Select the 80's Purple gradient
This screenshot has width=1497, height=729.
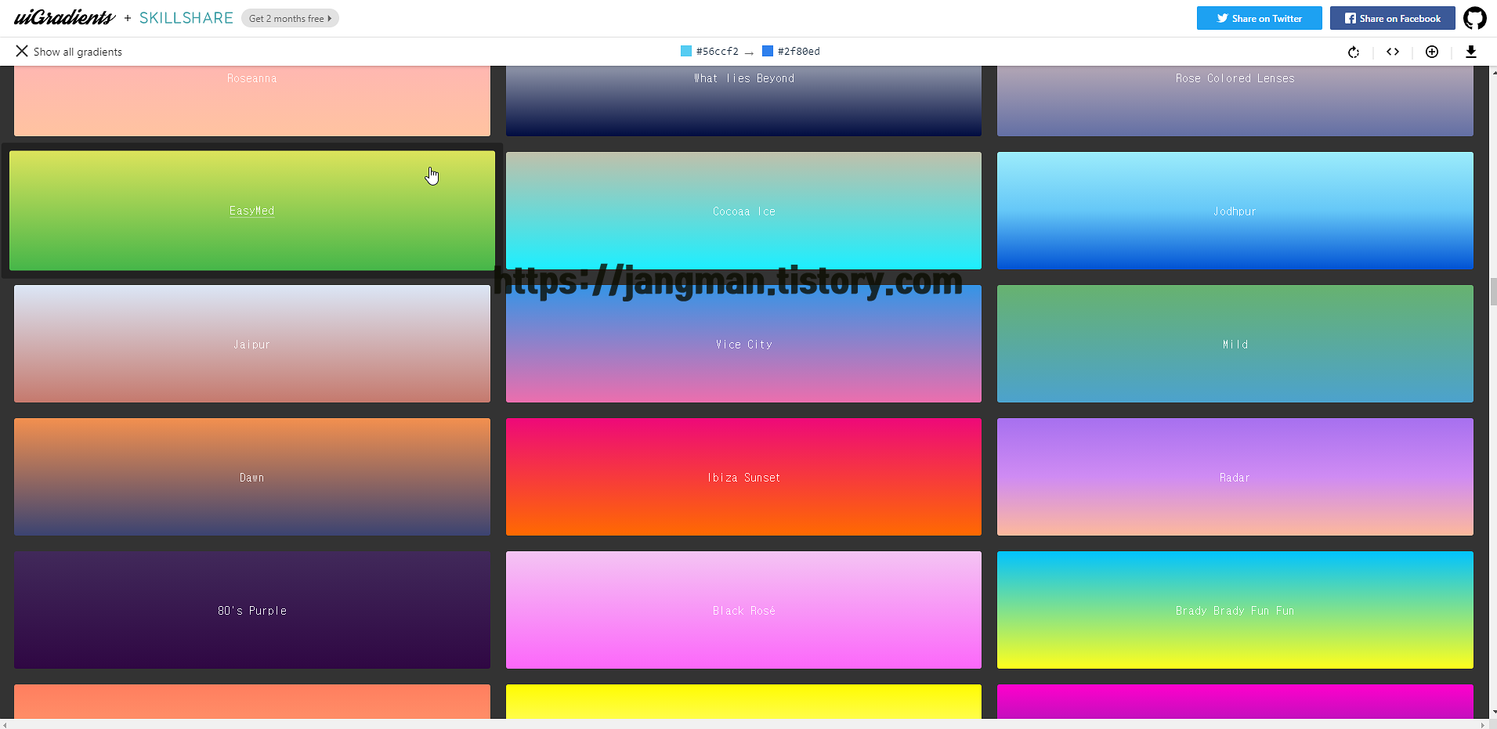(252, 610)
